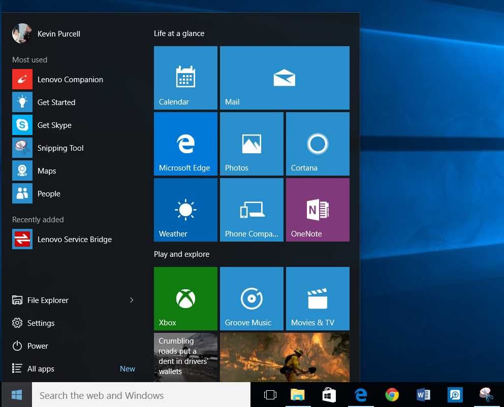Launch the Snipping Tool
The width and height of the screenshot is (504, 407).
click(60, 148)
